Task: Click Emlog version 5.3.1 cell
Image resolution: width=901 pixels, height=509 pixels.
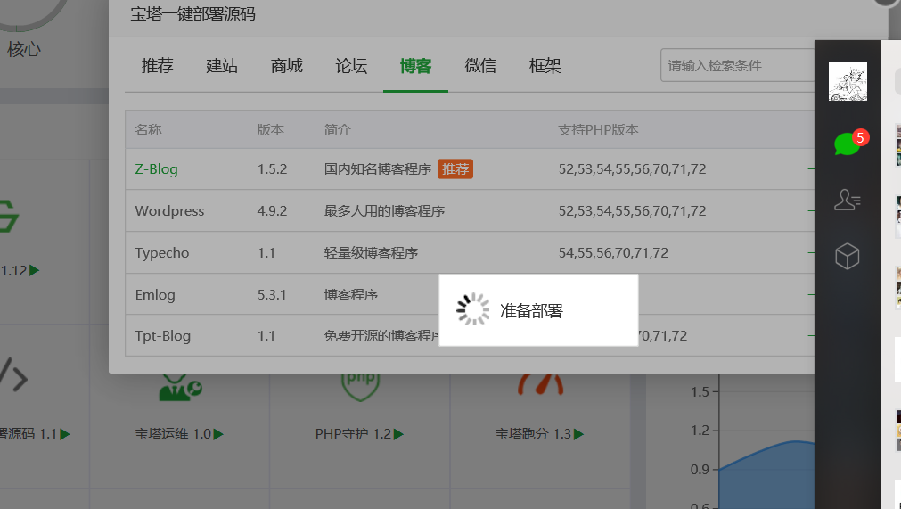Action: pos(272,295)
